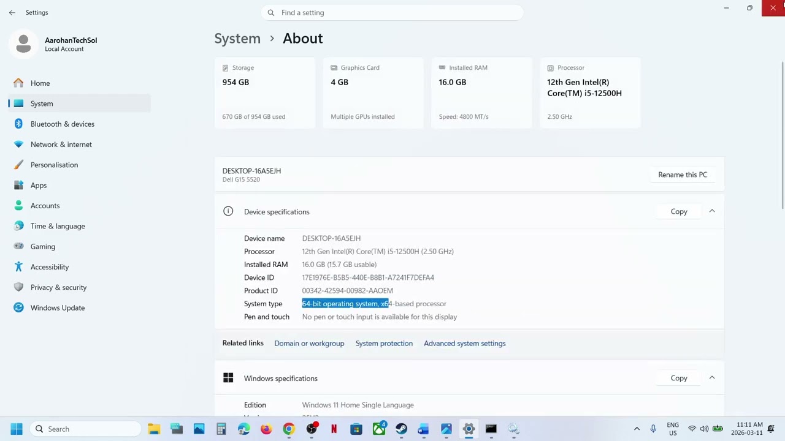
Task: Open Microsoft Word from the taskbar
Action: (424, 429)
